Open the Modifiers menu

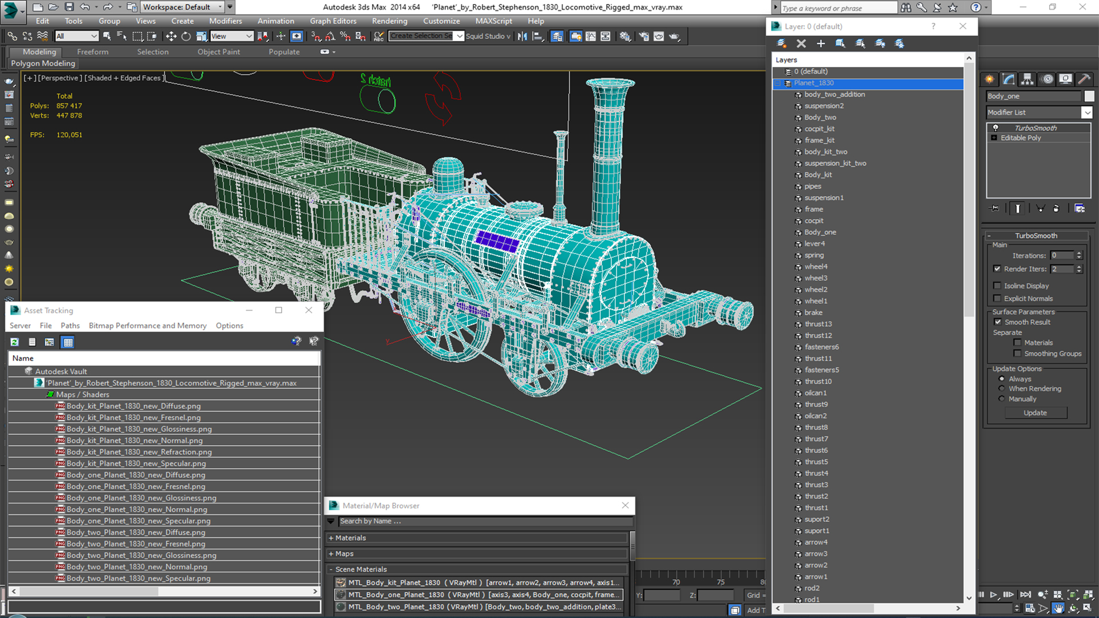pos(226,21)
